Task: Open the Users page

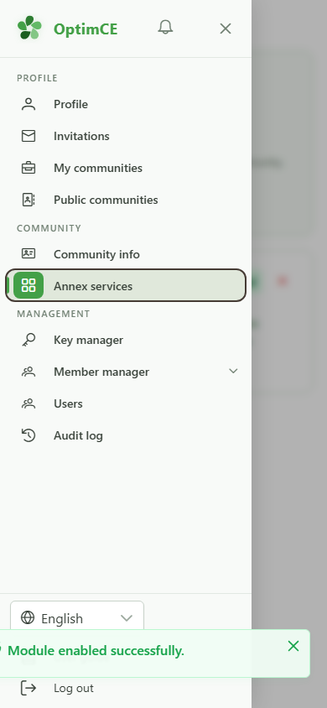Action: click(126, 403)
